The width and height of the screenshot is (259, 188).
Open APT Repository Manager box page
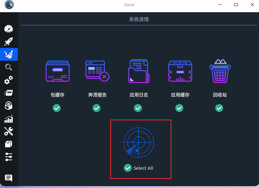tap(9, 144)
